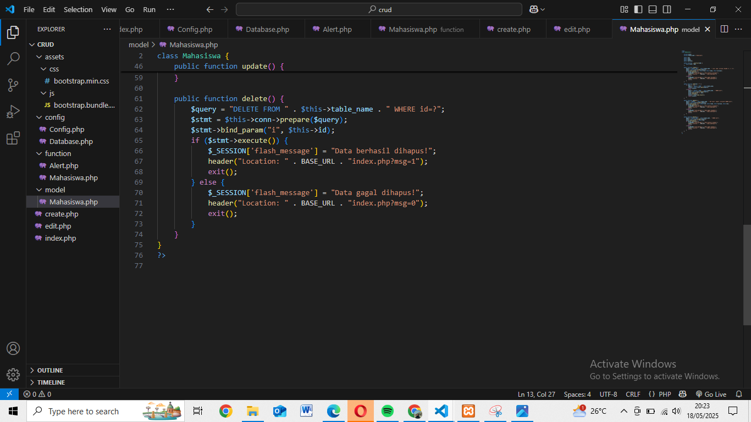The image size is (751, 422).
Task: Toggle the panel visibility
Action: [x=652, y=9]
